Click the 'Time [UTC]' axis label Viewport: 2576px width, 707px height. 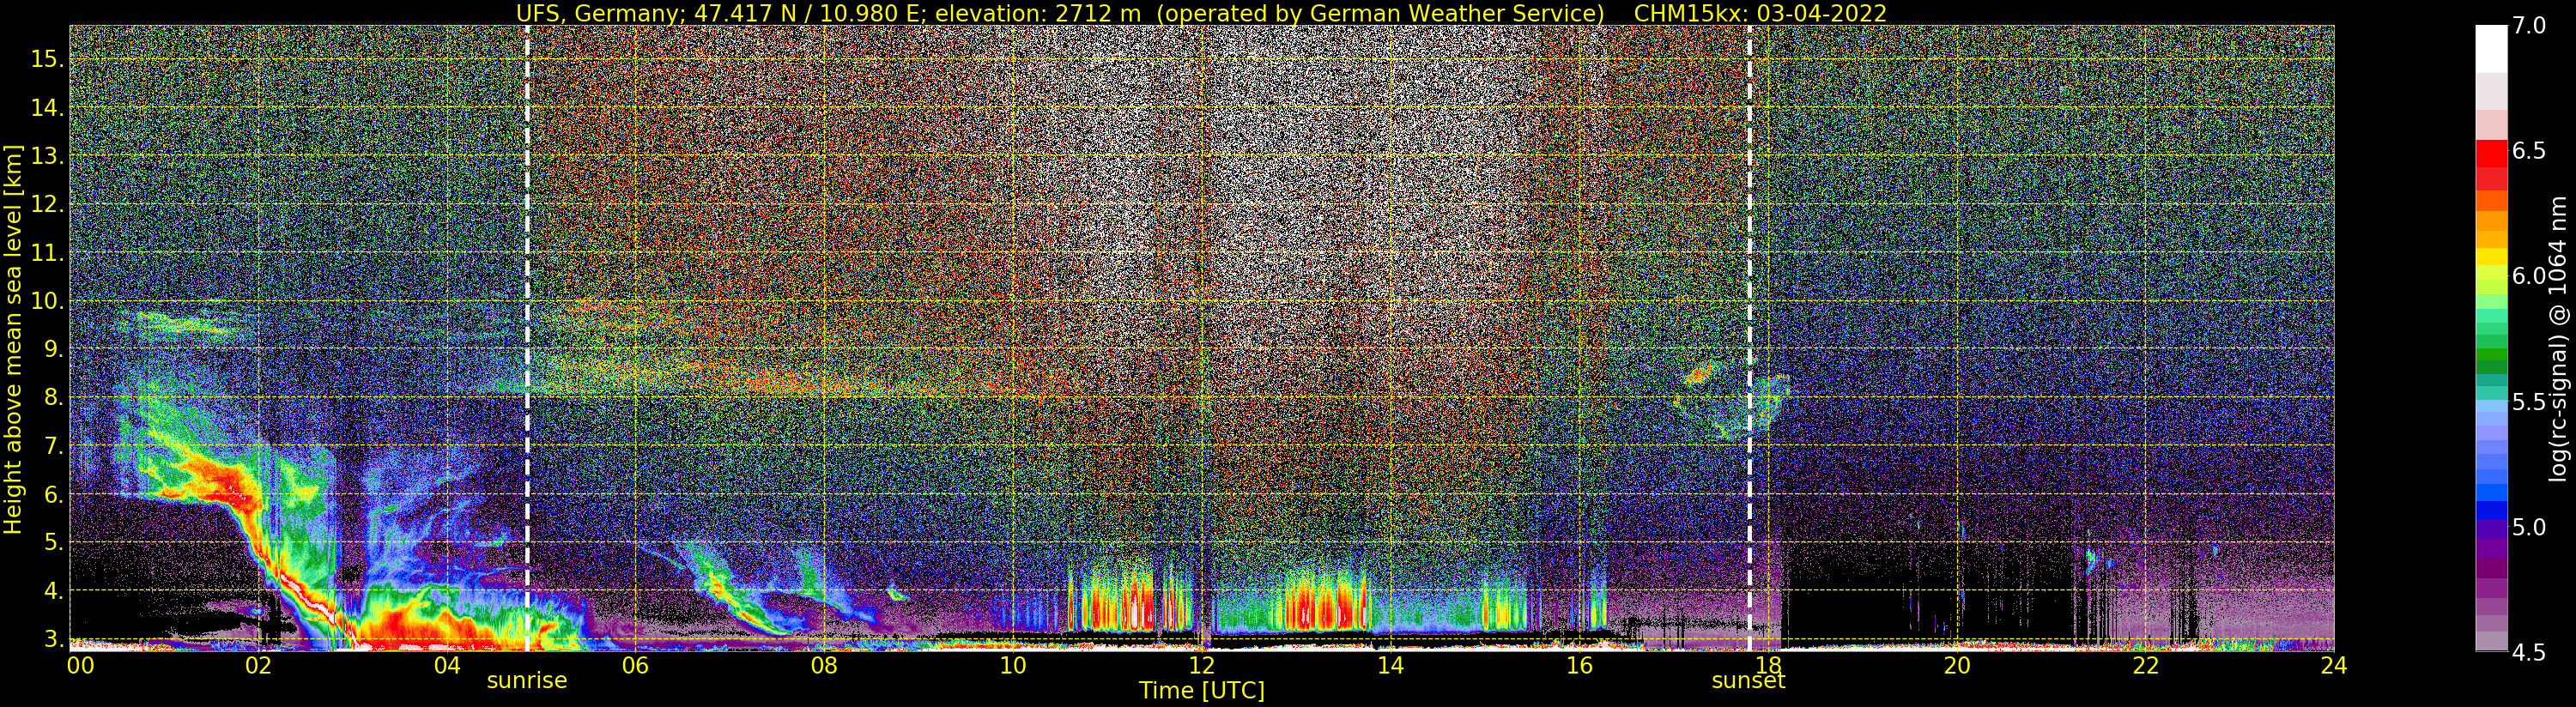pyautogui.click(x=1202, y=690)
